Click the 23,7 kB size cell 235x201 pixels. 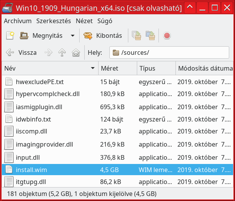coord(111,131)
